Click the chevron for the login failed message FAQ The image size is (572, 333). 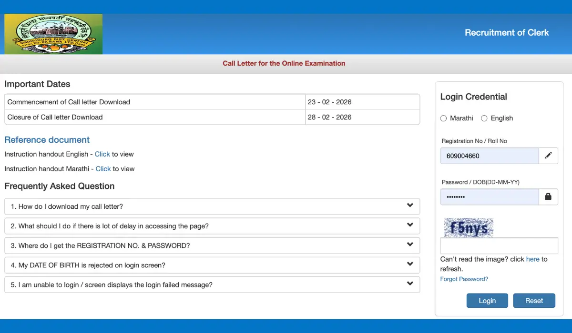pos(410,284)
